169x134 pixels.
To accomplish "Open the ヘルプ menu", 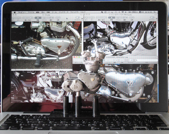I will click(83, 12).
